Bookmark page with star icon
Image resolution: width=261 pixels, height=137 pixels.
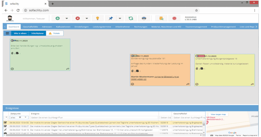(x=196, y=10)
